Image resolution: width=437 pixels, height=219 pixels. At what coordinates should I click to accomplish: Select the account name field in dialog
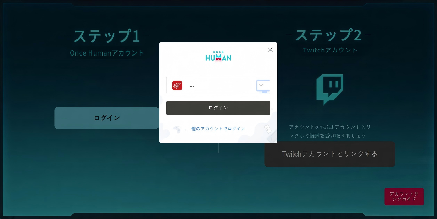218,85
